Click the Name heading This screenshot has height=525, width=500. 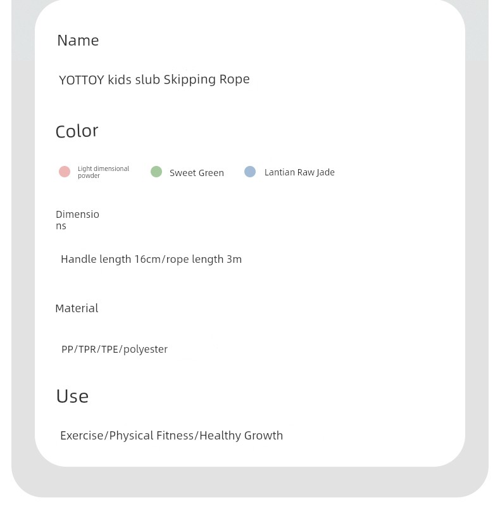(x=78, y=41)
